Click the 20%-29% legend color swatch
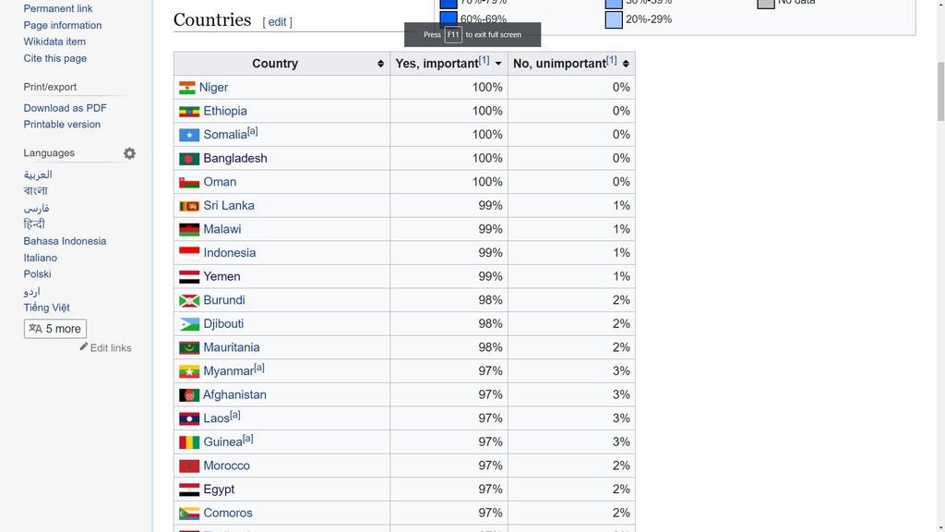This screenshot has height=532, width=945. click(x=614, y=19)
